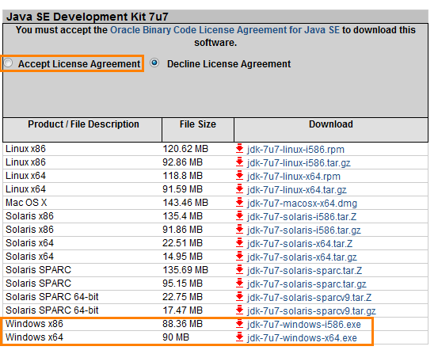Download jdk-7u7-linux-i586.tar.gz link
This screenshot has height=354, width=438.
pyautogui.click(x=299, y=163)
